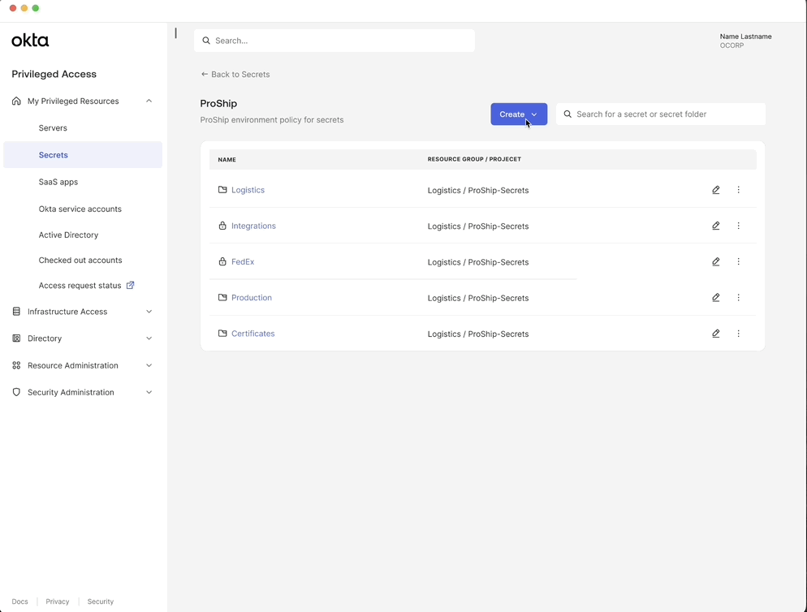
Task: Click the Directory contact icon
Action: 16,338
